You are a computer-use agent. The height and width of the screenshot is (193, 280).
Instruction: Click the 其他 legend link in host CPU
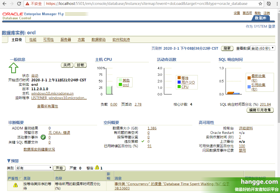[x=126, y=80]
